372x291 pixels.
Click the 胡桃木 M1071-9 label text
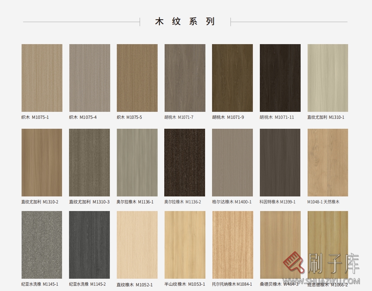228,117
